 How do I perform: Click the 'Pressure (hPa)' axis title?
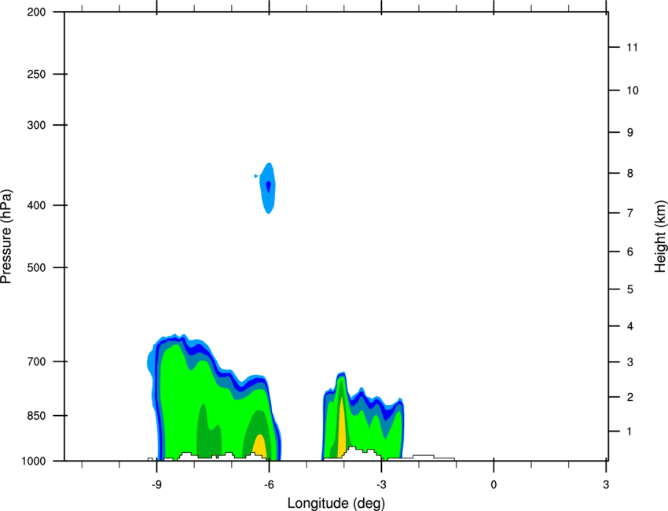coord(6,237)
